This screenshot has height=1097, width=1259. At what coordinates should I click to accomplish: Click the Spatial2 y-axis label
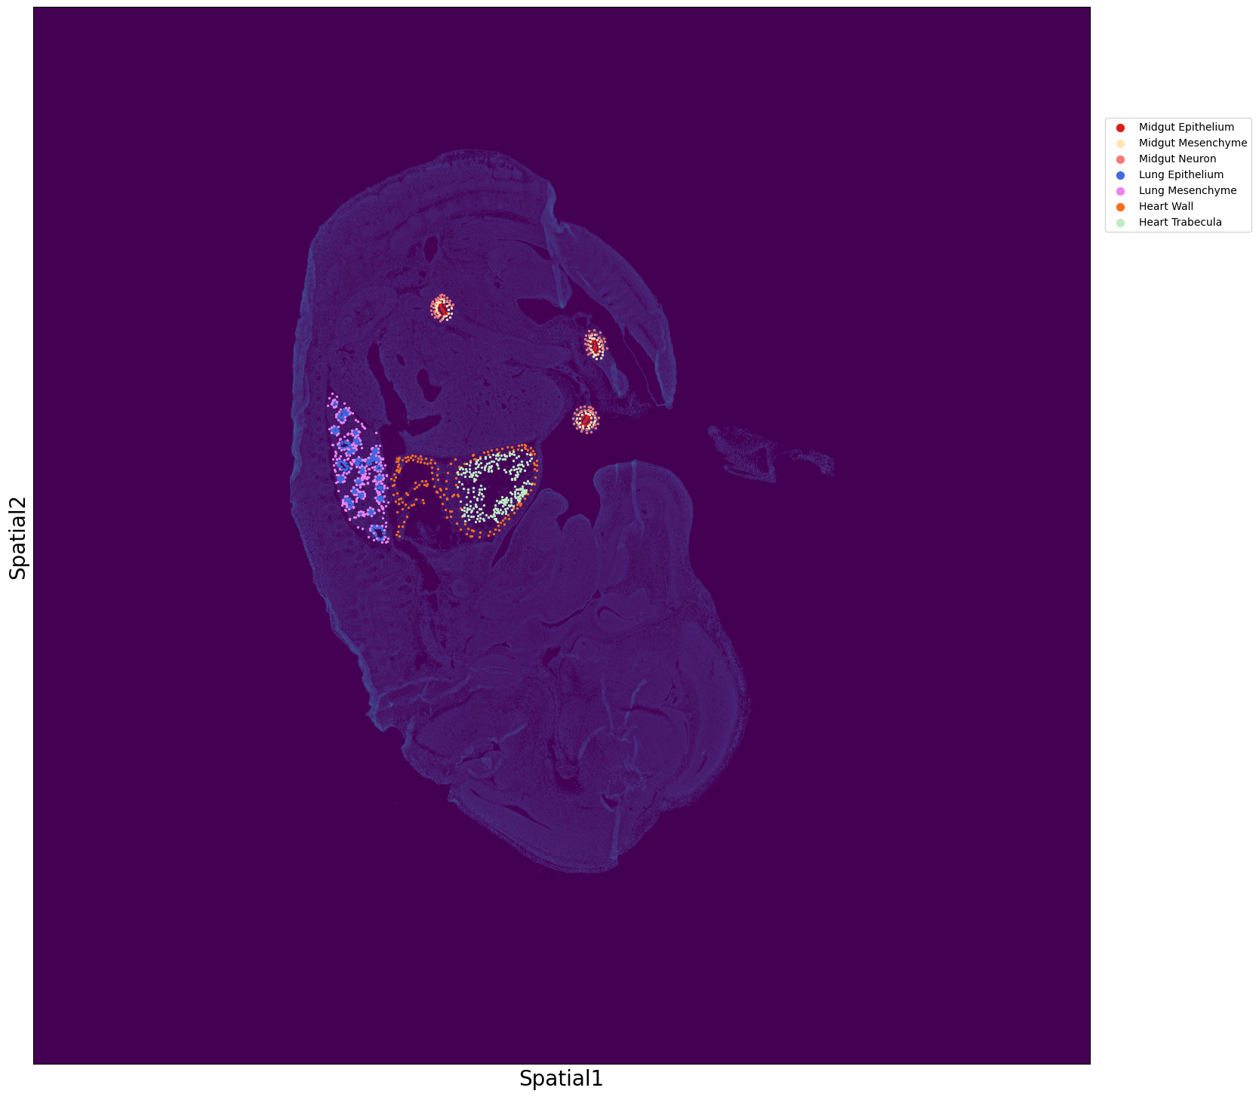(17, 538)
